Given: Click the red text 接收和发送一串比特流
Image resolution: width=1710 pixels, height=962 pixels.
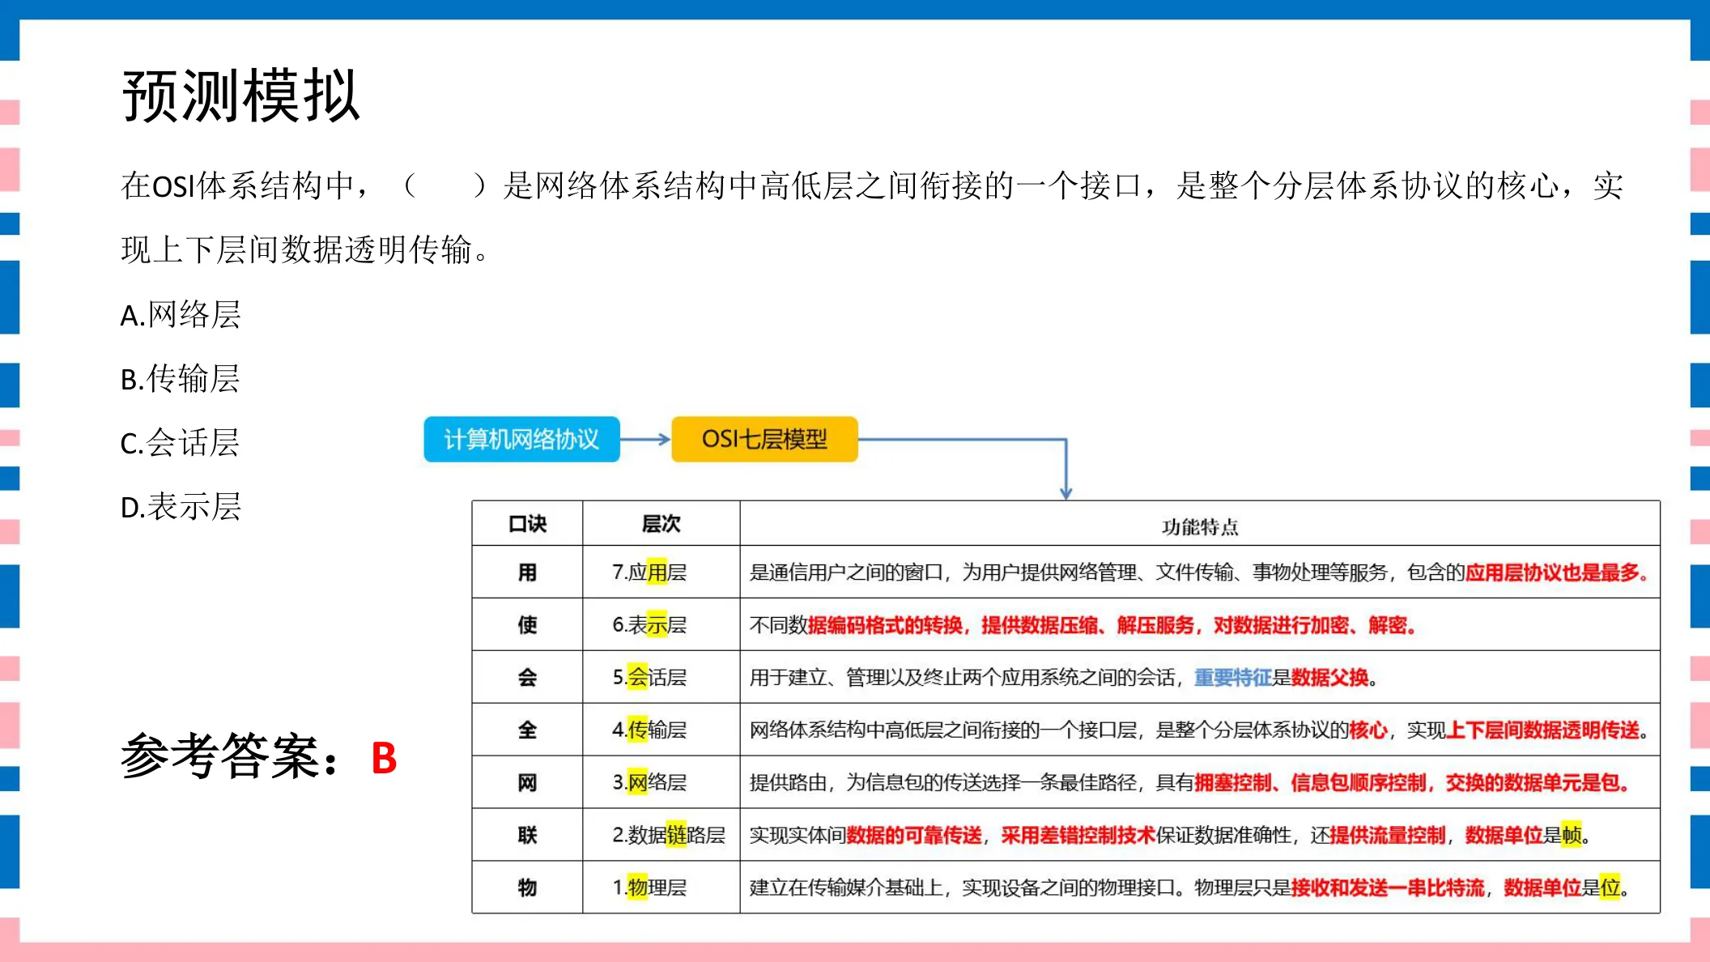Looking at the screenshot, I should tap(1388, 888).
